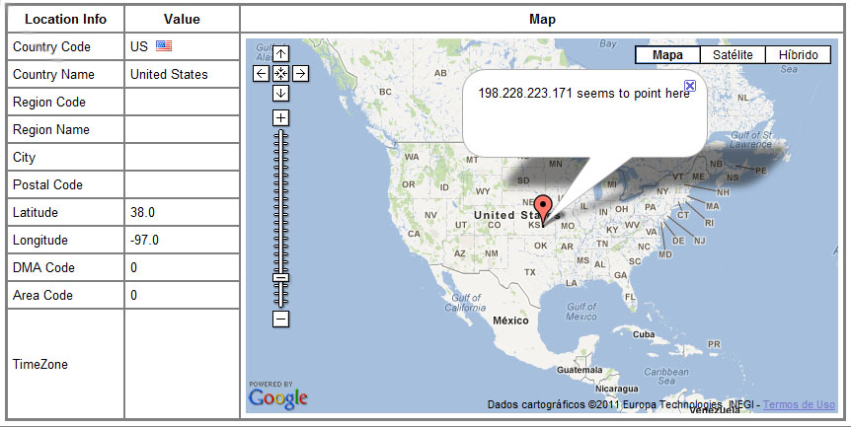This screenshot has height=427, width=851.
Task: Click the zoom slider handle
Action: click(281, 277)
